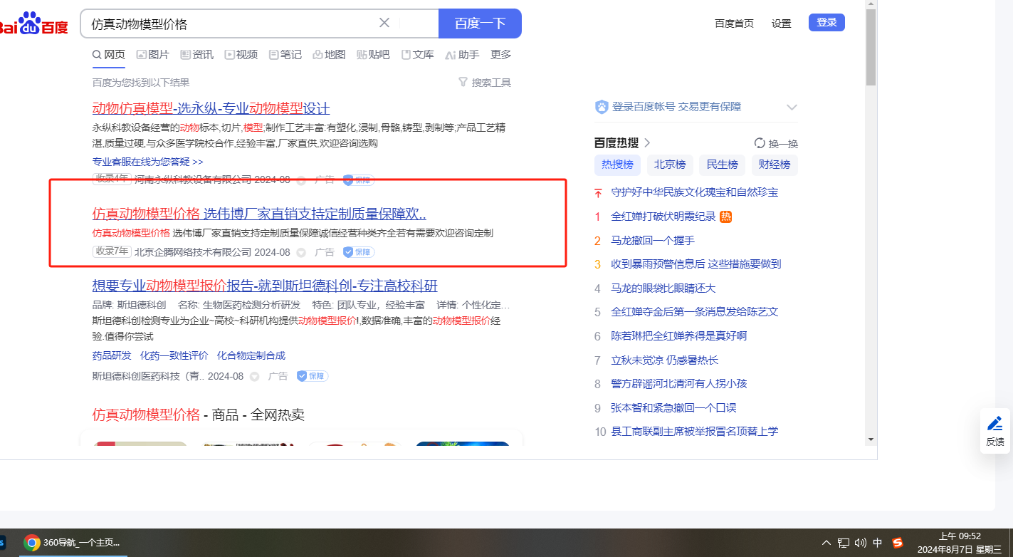Switch to the 笔记 tab
This screenshot has width=1013, height=557.
click(285, 55)
